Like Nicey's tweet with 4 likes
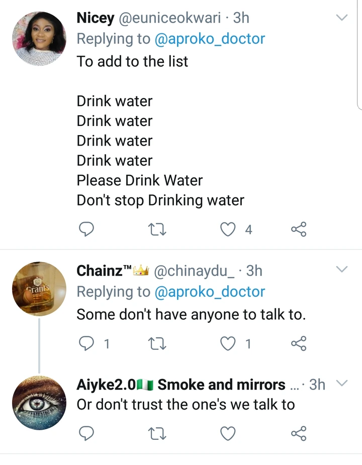 coord(229,230)
